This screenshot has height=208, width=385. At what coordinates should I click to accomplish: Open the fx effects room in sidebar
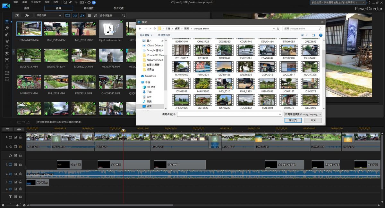tap(7, 28)
